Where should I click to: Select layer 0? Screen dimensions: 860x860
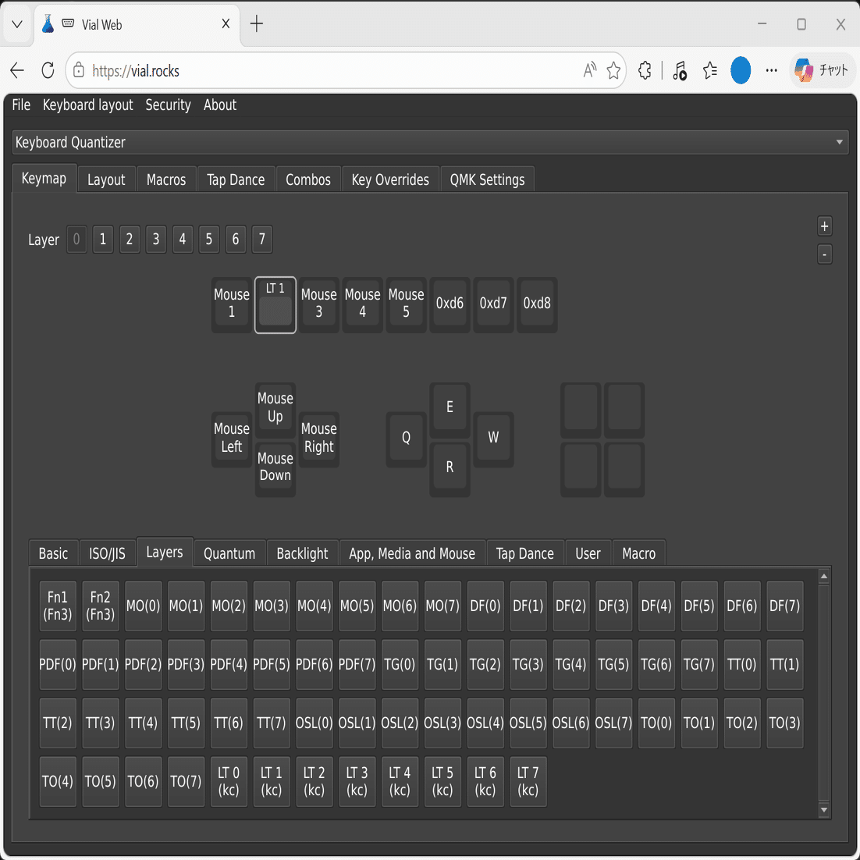76,239
